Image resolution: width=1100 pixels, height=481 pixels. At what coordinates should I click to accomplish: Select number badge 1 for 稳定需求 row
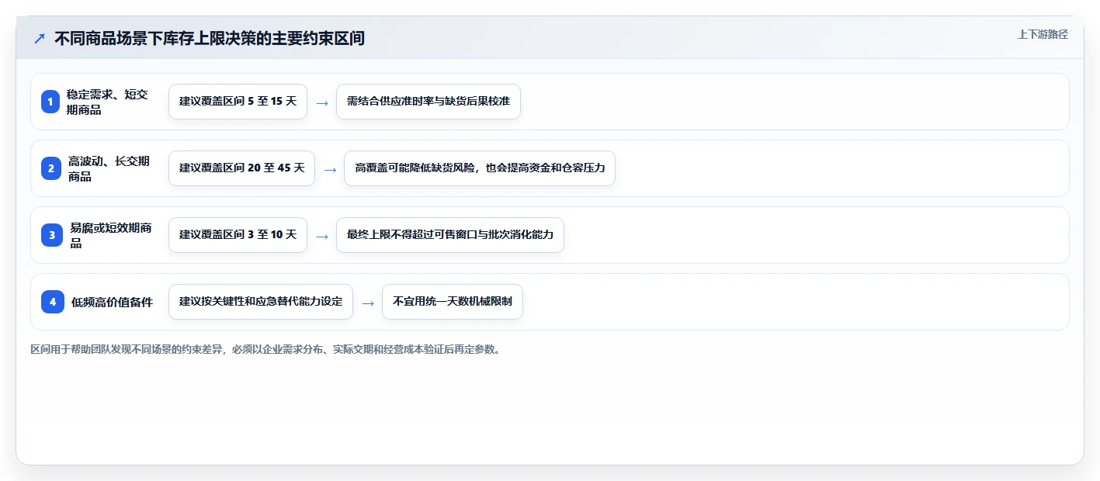(x=50, y=102)
